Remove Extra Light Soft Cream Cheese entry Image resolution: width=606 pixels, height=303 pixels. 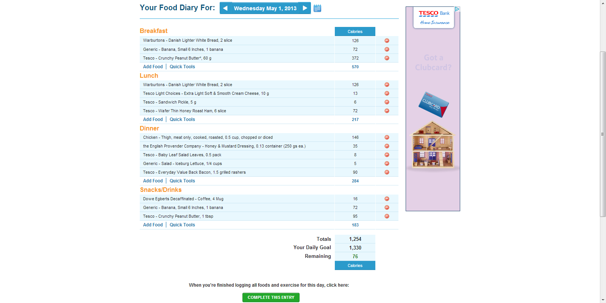[387, 93]
